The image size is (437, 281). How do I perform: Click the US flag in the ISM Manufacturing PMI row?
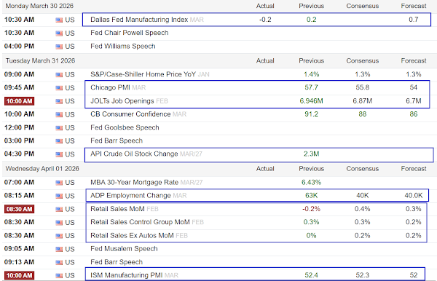tap(59, 276)
